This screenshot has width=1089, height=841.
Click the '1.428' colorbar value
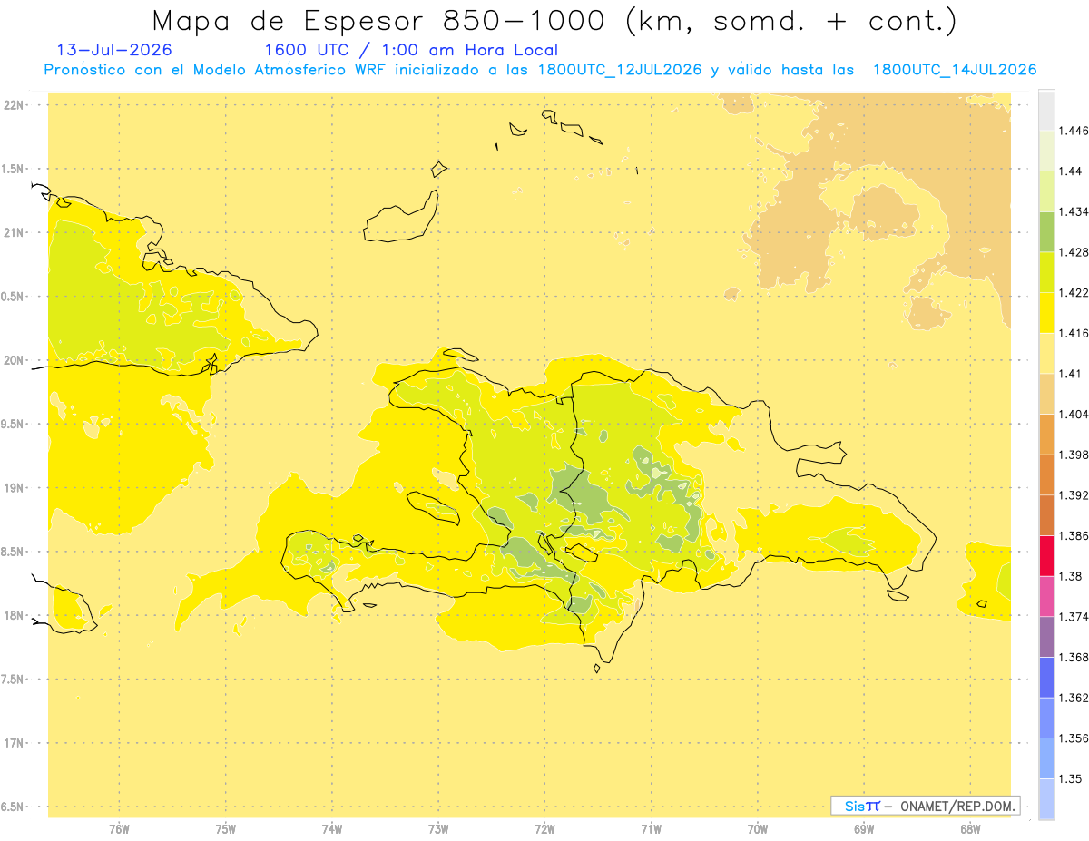click(1074, 252)
